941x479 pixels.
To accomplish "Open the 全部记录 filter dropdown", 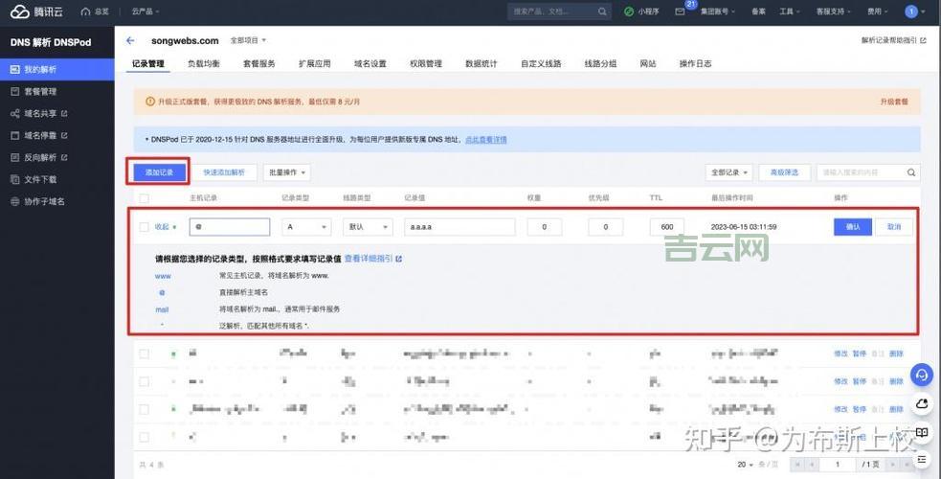I will pos(729,172).
